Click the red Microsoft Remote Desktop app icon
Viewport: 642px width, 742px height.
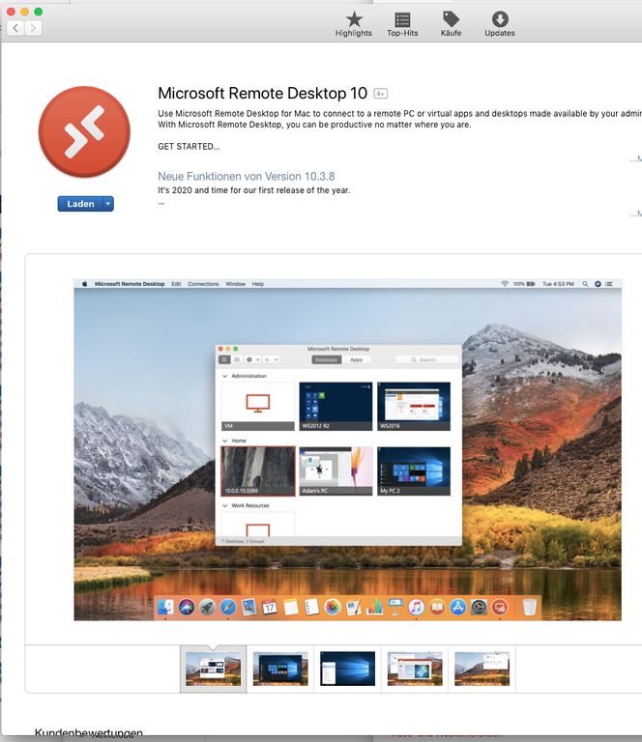point(84,132)
